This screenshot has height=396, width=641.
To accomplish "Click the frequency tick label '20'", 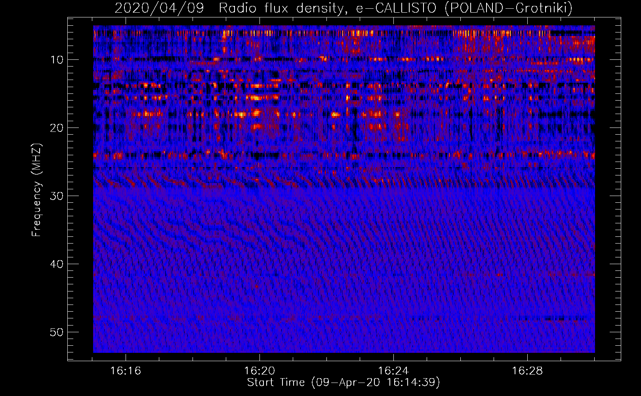I will 57,128.
